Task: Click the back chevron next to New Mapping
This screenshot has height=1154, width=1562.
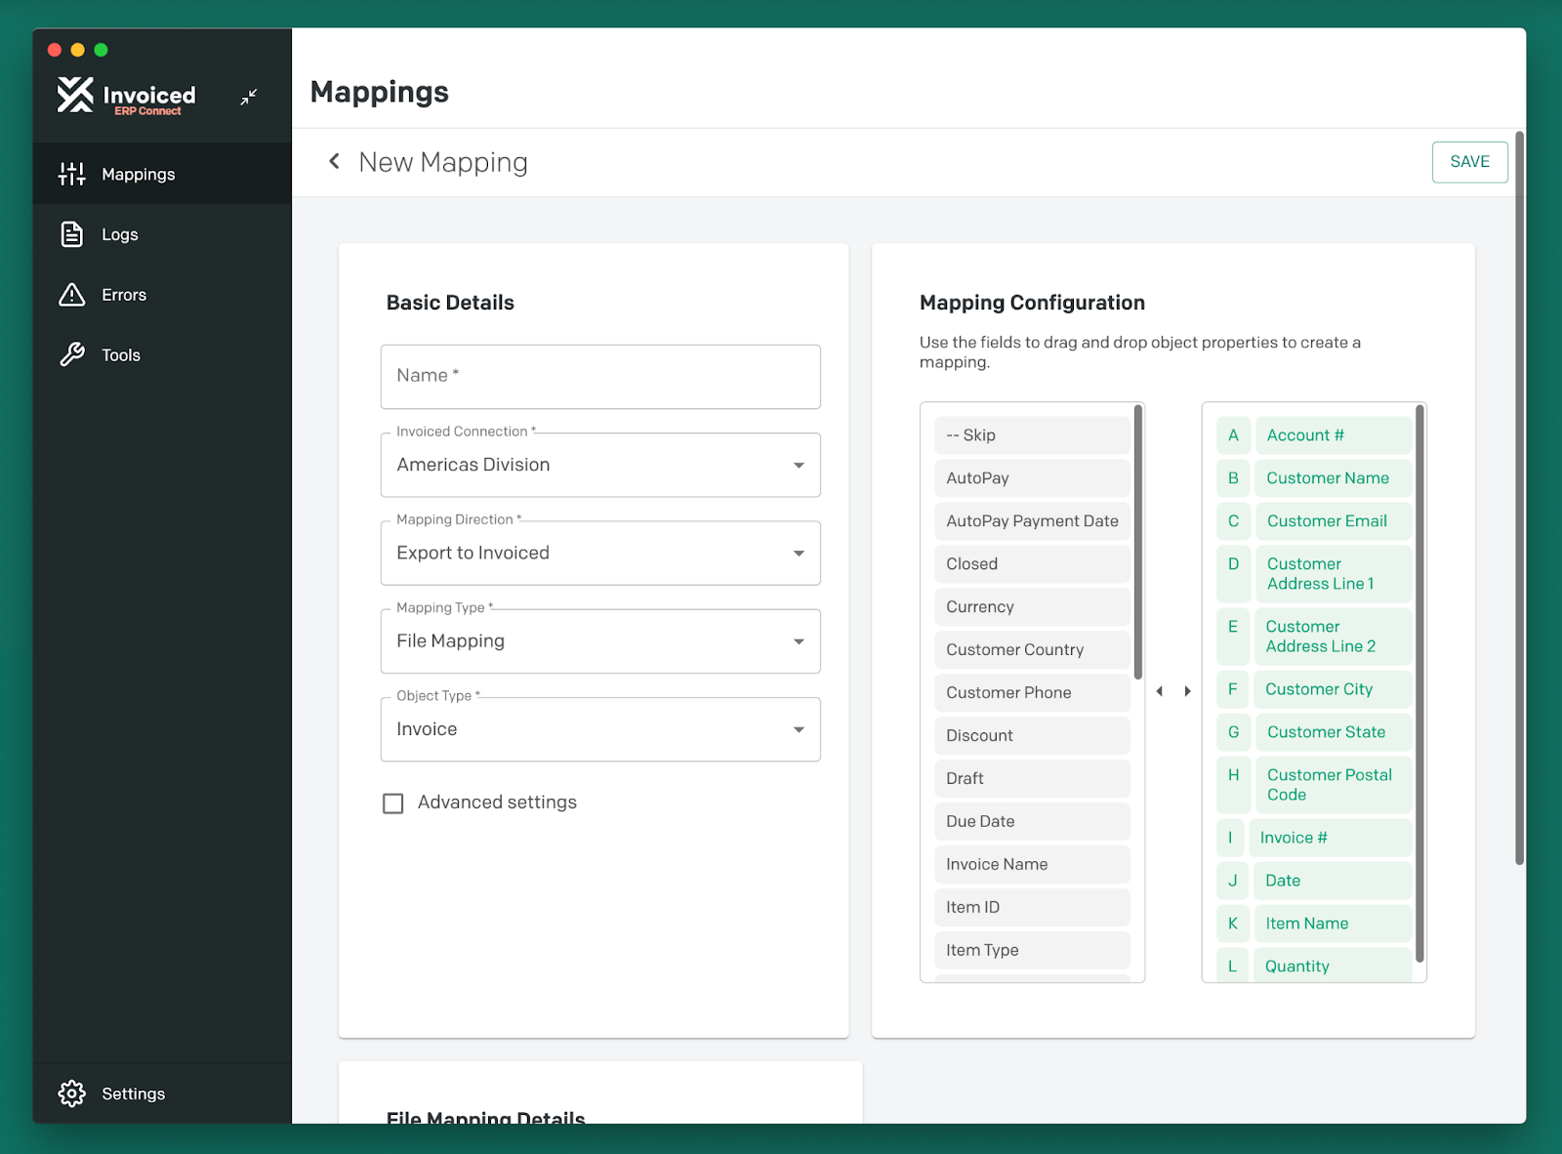Action: [334, 161]
